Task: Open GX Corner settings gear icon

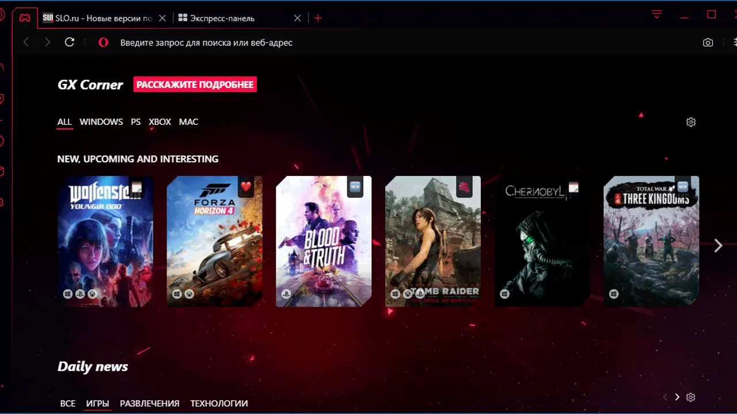Action: pyautogui.click(x=691, y=122)
